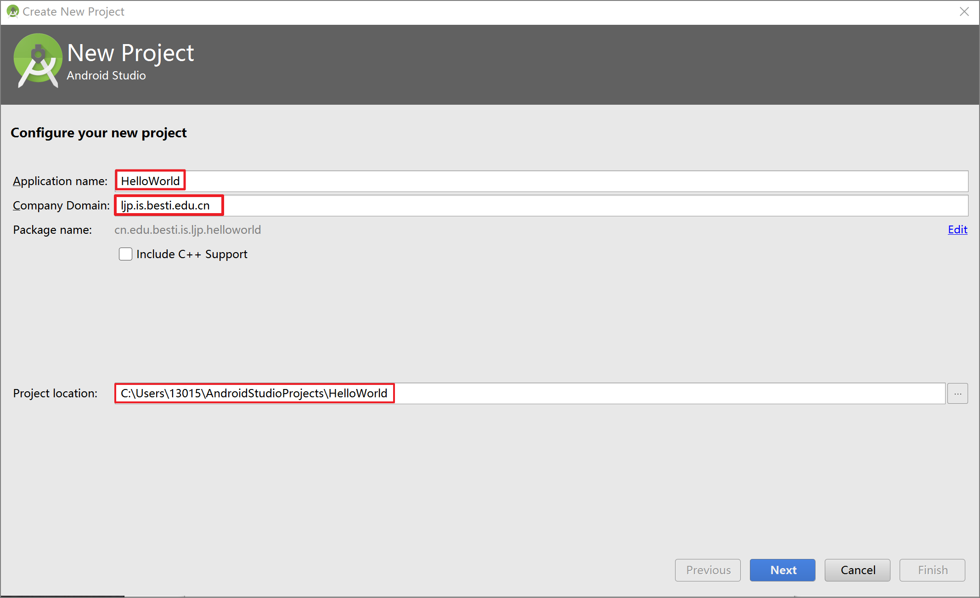Click the Package name label

52,230
